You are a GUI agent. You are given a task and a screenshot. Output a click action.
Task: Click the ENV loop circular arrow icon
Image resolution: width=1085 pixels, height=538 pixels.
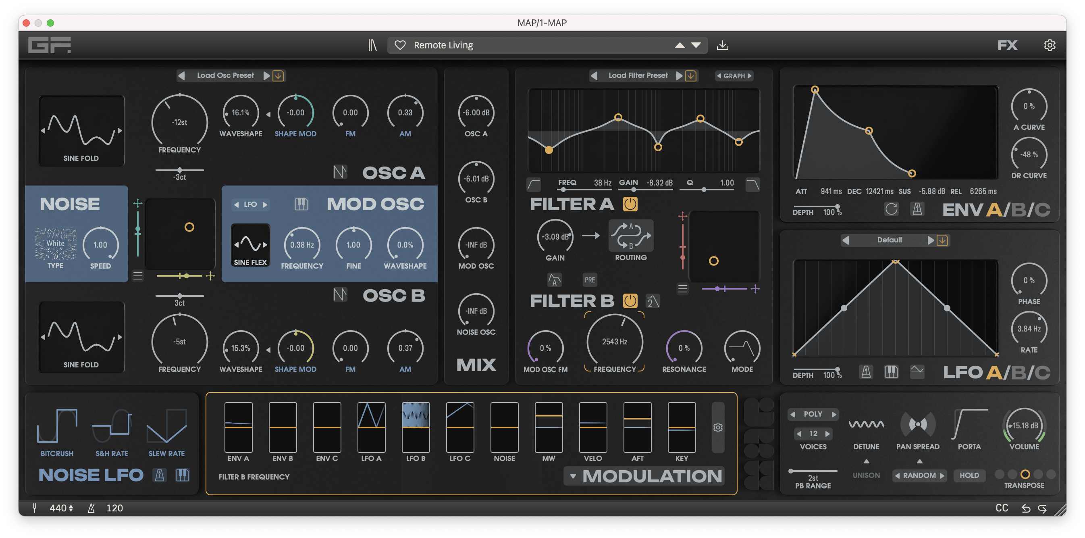[891, 209]
